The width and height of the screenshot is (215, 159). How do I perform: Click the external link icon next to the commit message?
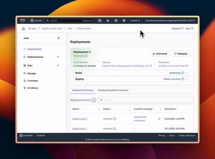[159, 119]
